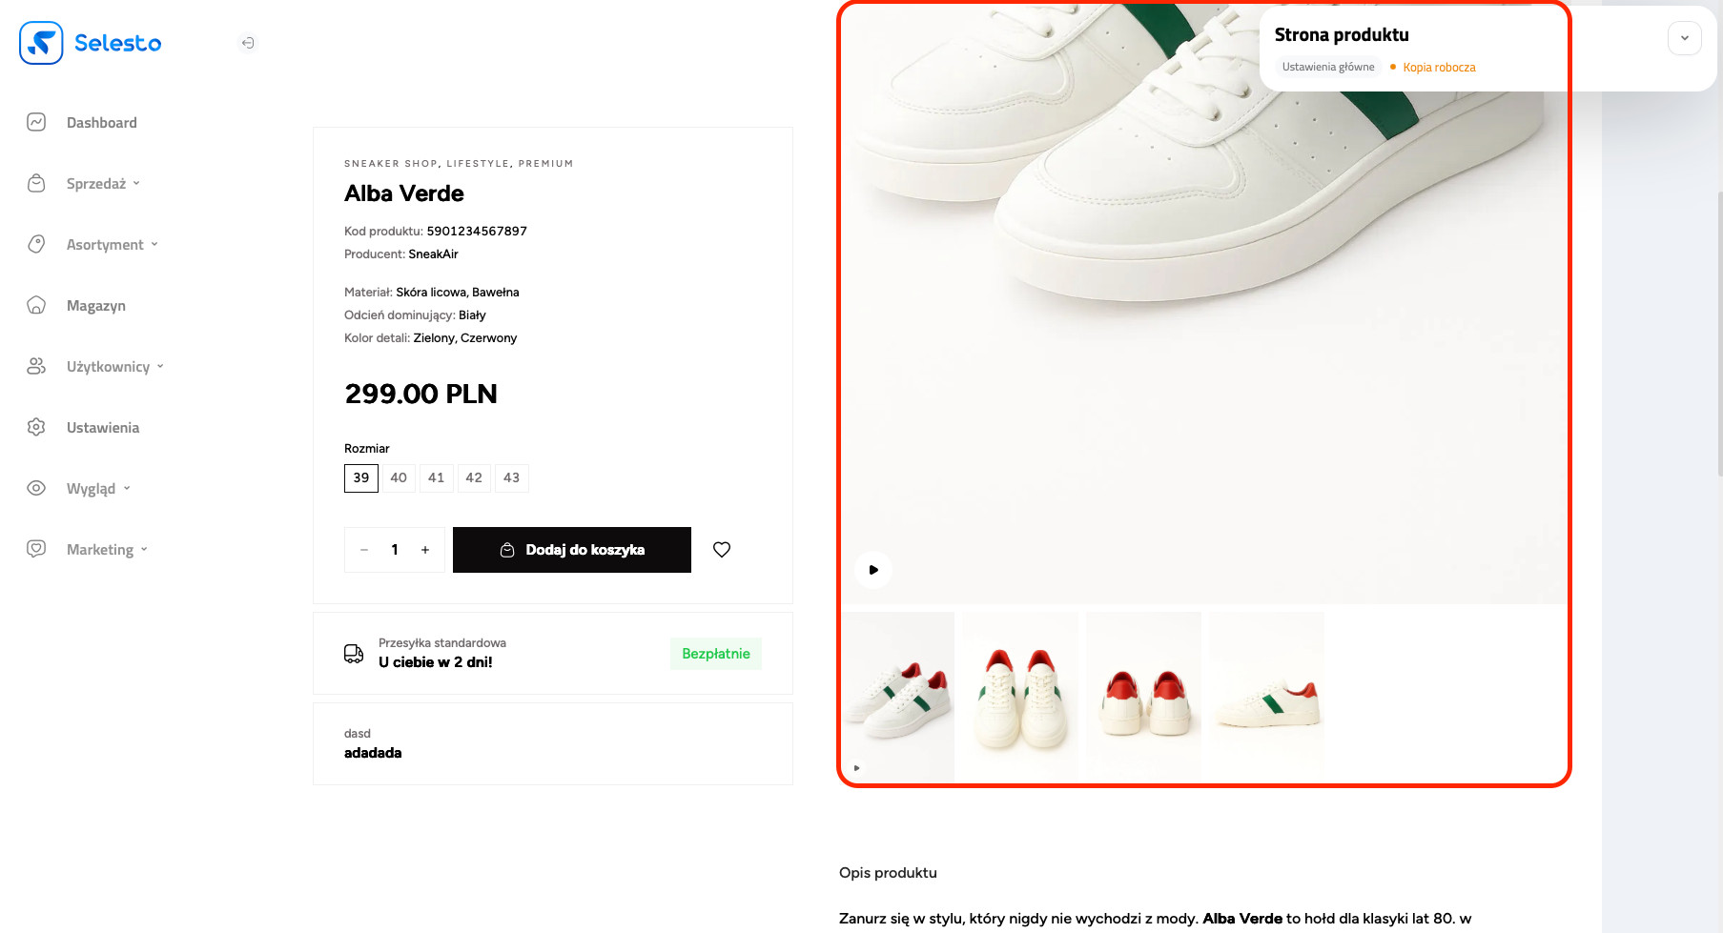Increase quantity with plus button
This screenshot has width=1723, height=933.
tap(425, 550)
